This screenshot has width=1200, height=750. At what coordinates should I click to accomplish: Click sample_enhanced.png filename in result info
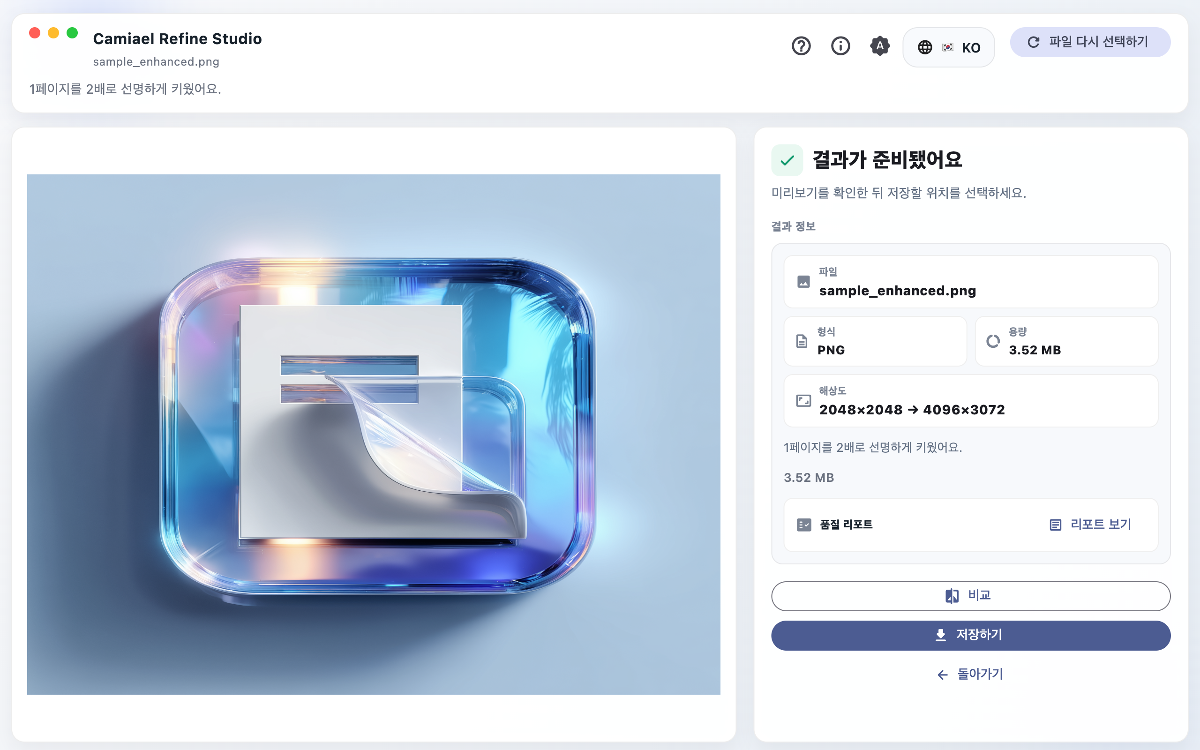(x=897, y=291)
